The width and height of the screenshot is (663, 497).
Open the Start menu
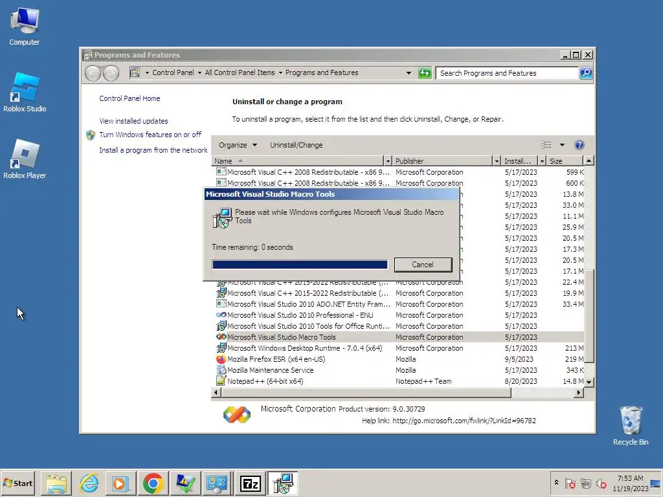17,483
